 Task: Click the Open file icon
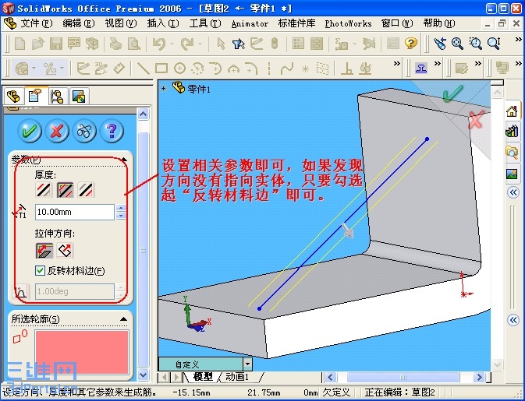38,44
